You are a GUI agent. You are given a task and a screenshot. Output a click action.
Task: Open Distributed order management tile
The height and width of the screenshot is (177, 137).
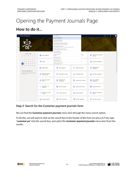point(62,80)
